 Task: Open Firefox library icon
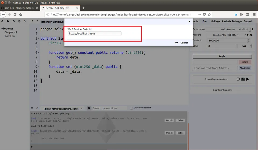tap(242, 15)
